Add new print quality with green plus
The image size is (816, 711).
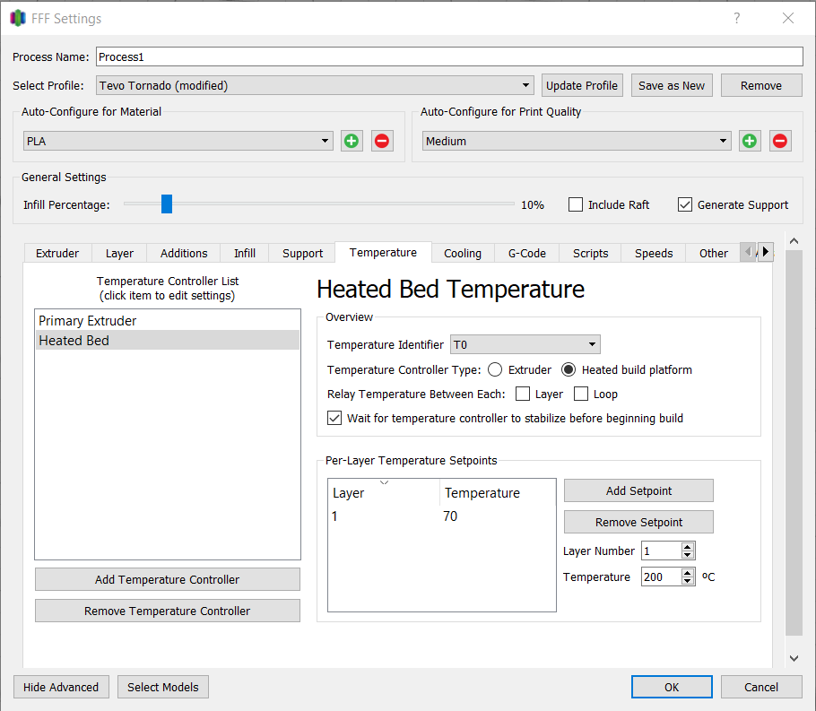(750, 141)
